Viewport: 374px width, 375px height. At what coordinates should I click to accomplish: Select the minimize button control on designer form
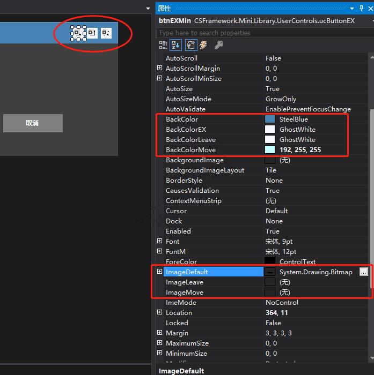(78, 33)
